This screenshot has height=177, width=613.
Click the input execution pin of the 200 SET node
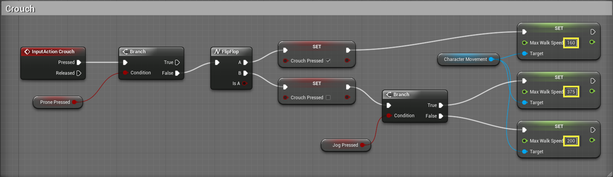coord(524,130)
